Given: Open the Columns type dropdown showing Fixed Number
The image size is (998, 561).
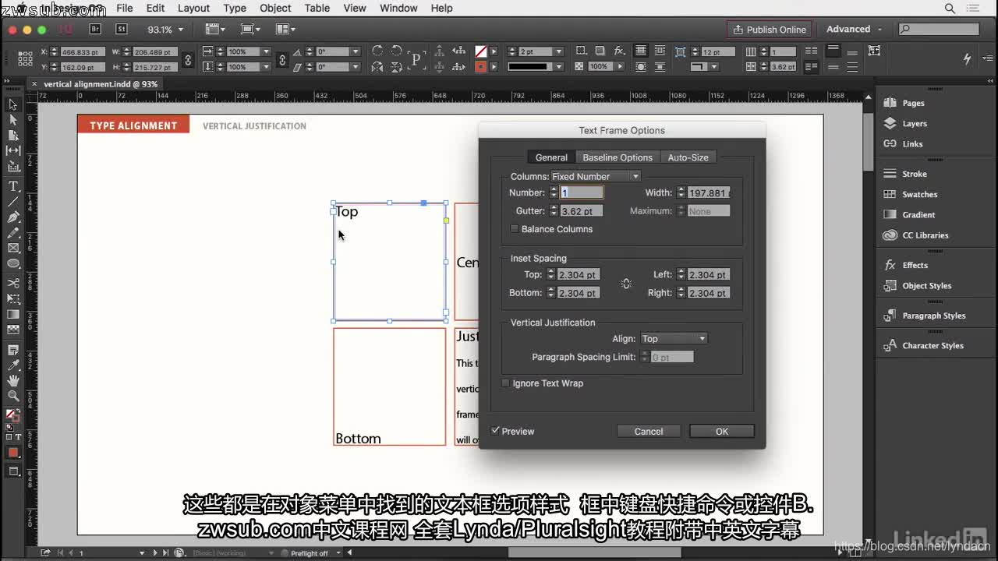Looking at the screenshot, I should pyautogui.click(x=596, y=176).
